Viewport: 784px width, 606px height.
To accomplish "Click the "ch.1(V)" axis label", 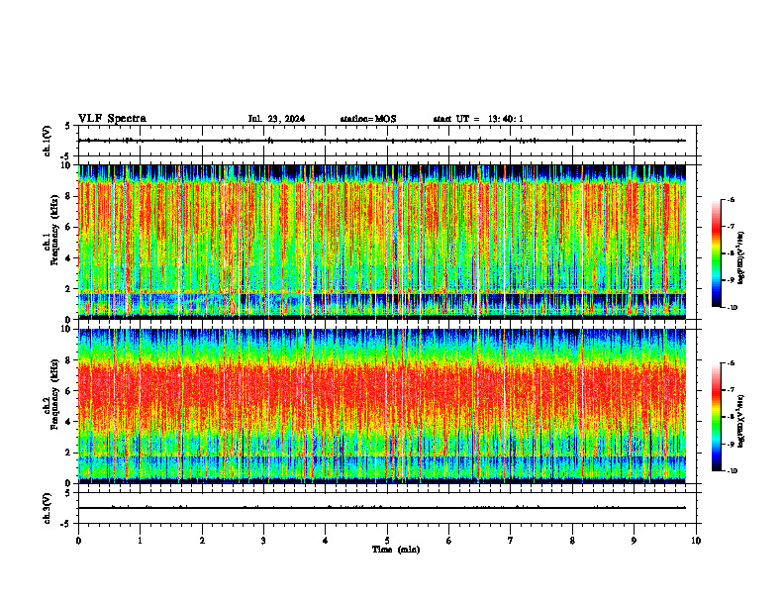I will coord(48,141).
